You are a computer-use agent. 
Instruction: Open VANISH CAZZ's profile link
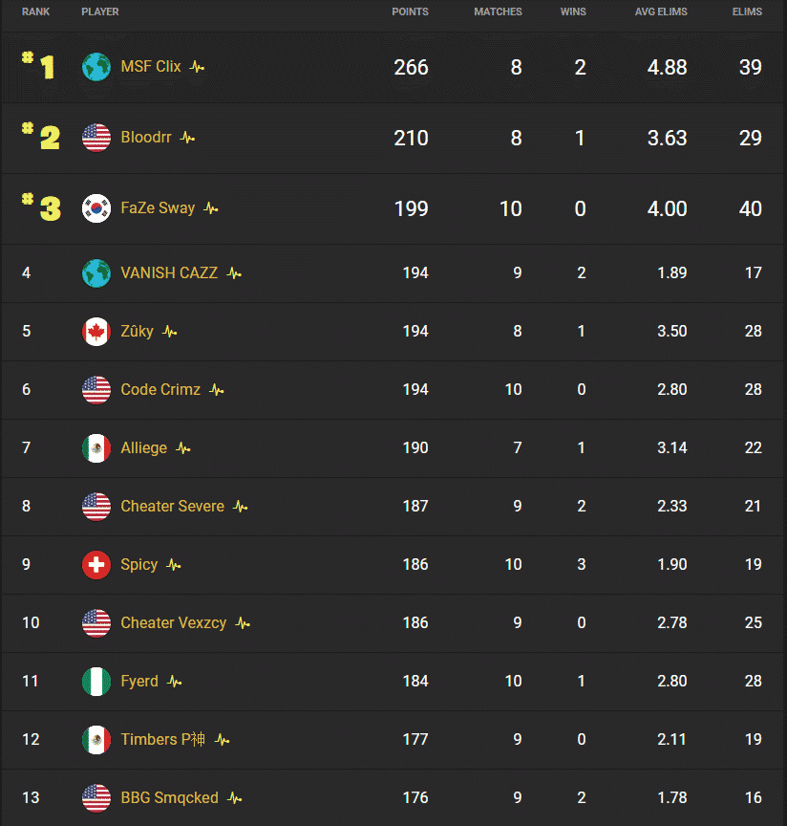tap(169, 272)
